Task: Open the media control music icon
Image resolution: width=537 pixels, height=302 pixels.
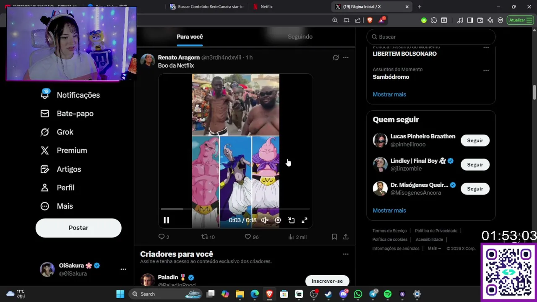Action: point(460,20)
